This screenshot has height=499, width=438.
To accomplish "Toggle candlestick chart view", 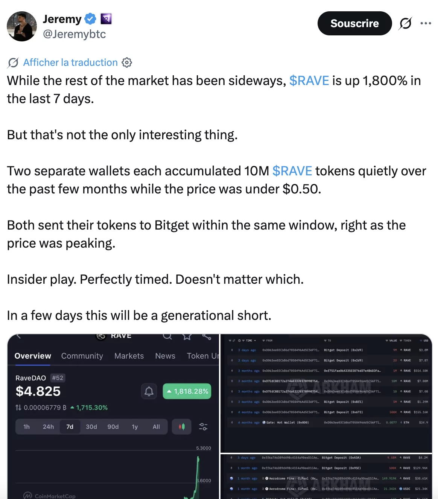I will tap(181, 427).
